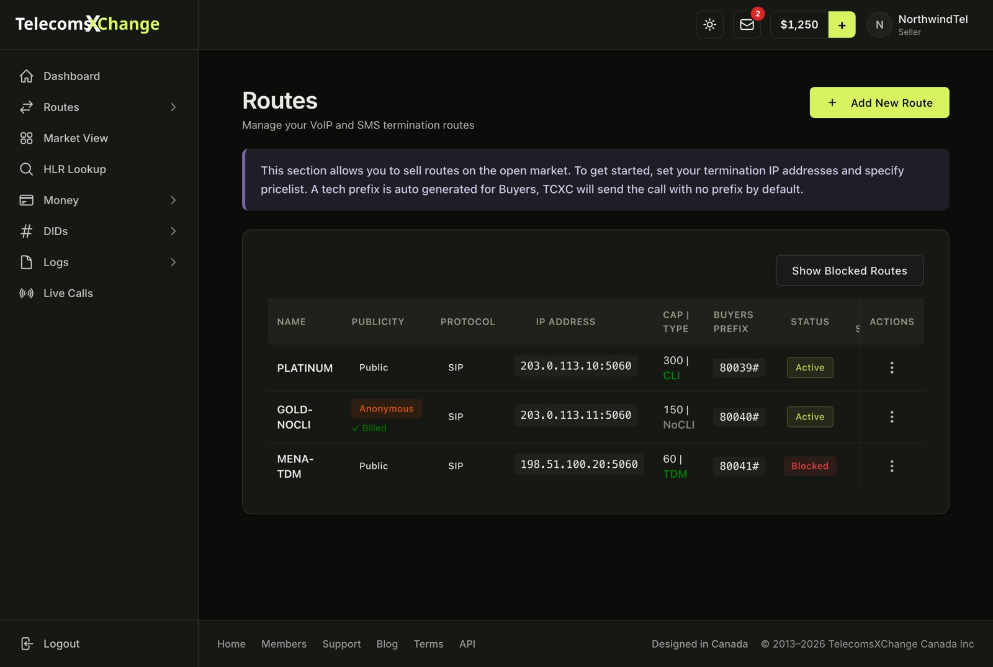This screenshot has height=667, width=993.
Task: Open HLR Lookup from the sidebar
Action: (x=99, y=169)
